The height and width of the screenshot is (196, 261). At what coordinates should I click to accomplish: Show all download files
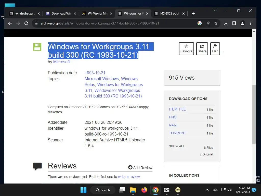point(177,146)
